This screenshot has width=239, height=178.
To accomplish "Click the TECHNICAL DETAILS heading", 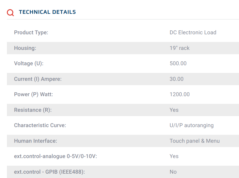I will pos(47,12).
